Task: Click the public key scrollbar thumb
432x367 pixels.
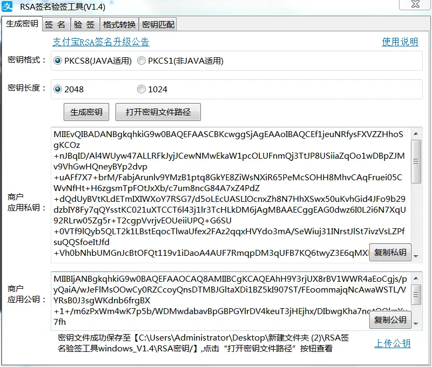Action: [x=416, y=295]
